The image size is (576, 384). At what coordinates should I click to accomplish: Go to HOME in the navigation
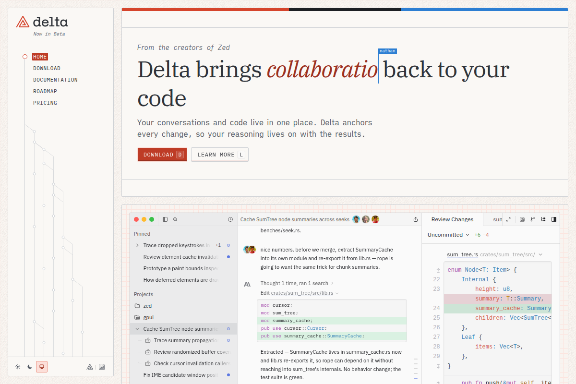click(40, 57)
